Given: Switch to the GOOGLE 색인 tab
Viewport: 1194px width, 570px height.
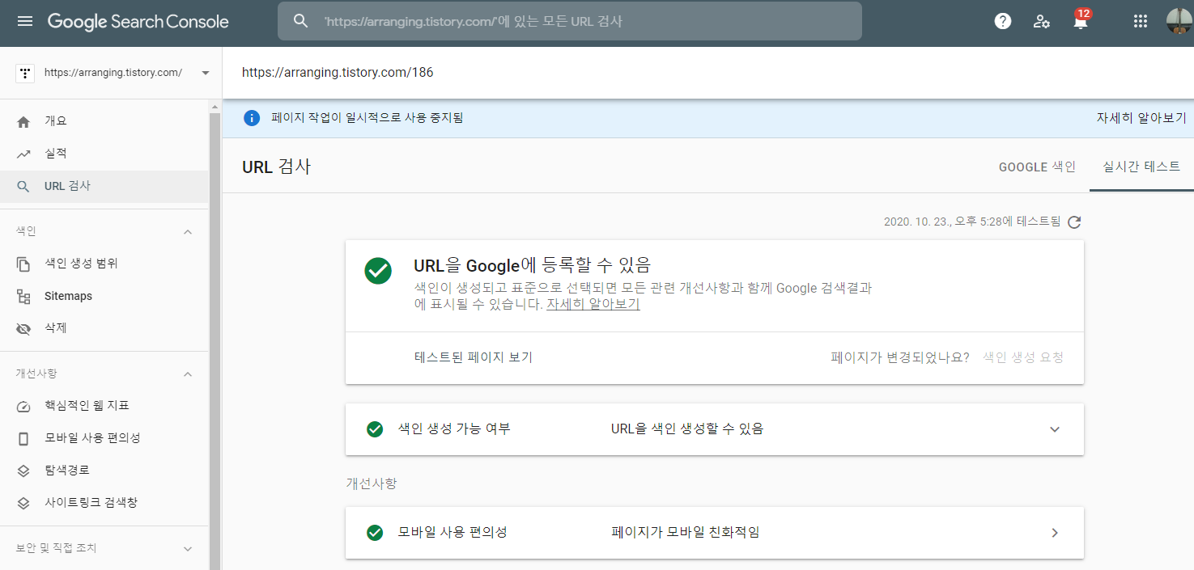Looking at the screenshot, I should click(1037, 167).
